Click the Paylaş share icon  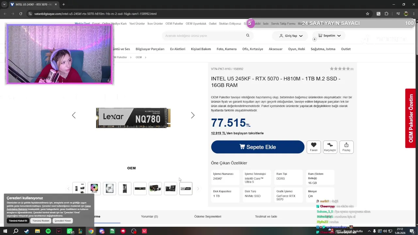346,145
